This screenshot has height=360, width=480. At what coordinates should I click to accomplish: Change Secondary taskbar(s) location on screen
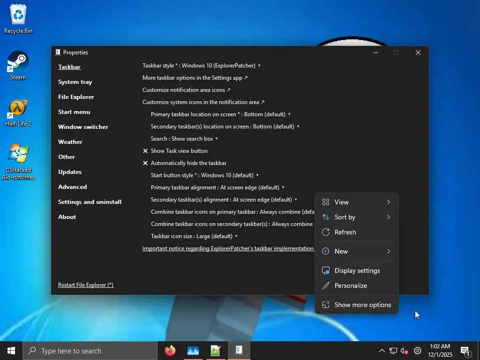coord(225,127)
